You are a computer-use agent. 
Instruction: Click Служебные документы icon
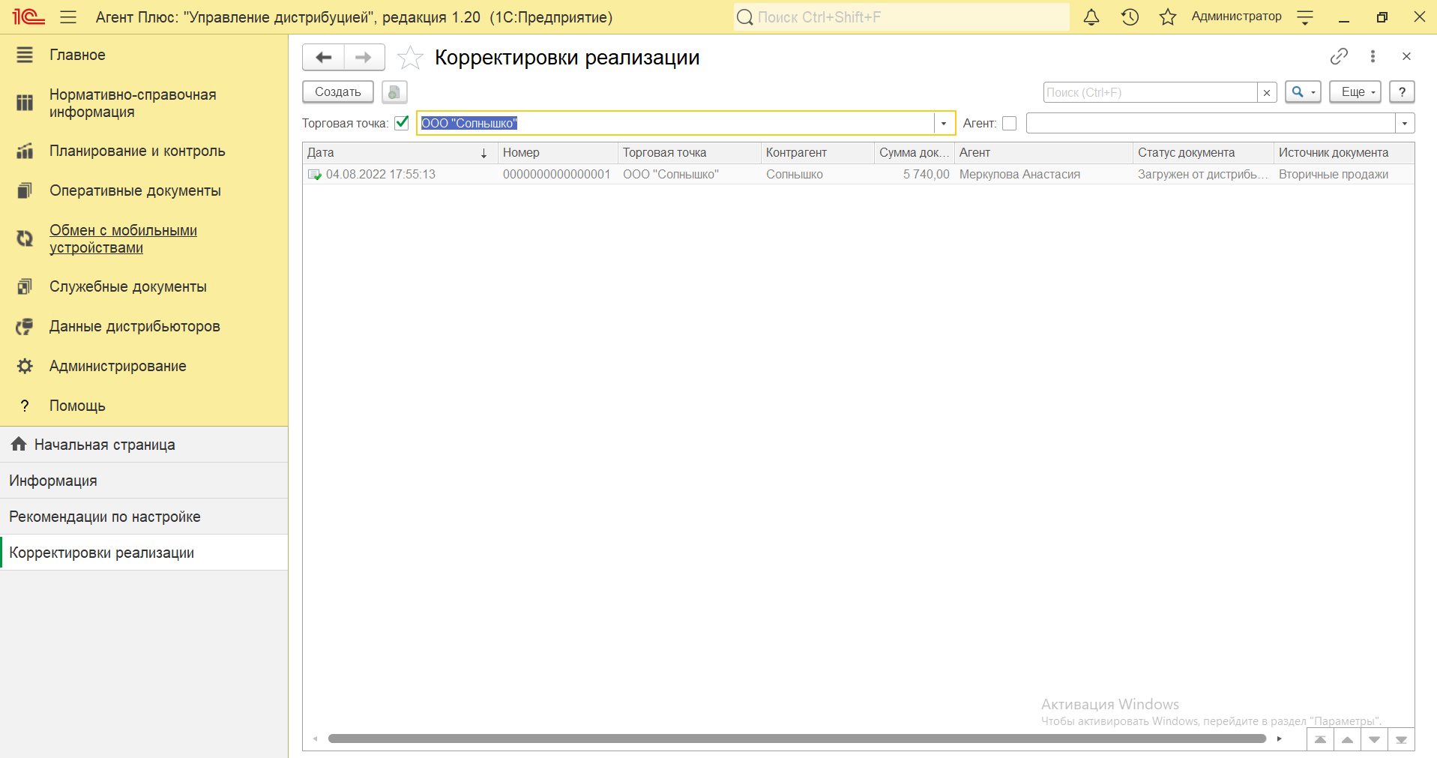pos(25,286)
